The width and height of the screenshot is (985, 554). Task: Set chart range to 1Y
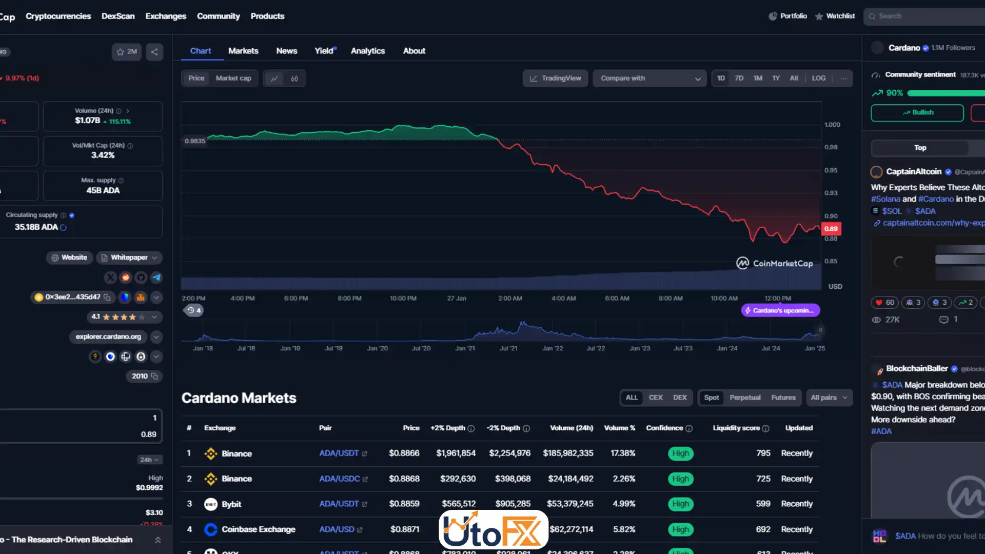[x=776, y=78]
